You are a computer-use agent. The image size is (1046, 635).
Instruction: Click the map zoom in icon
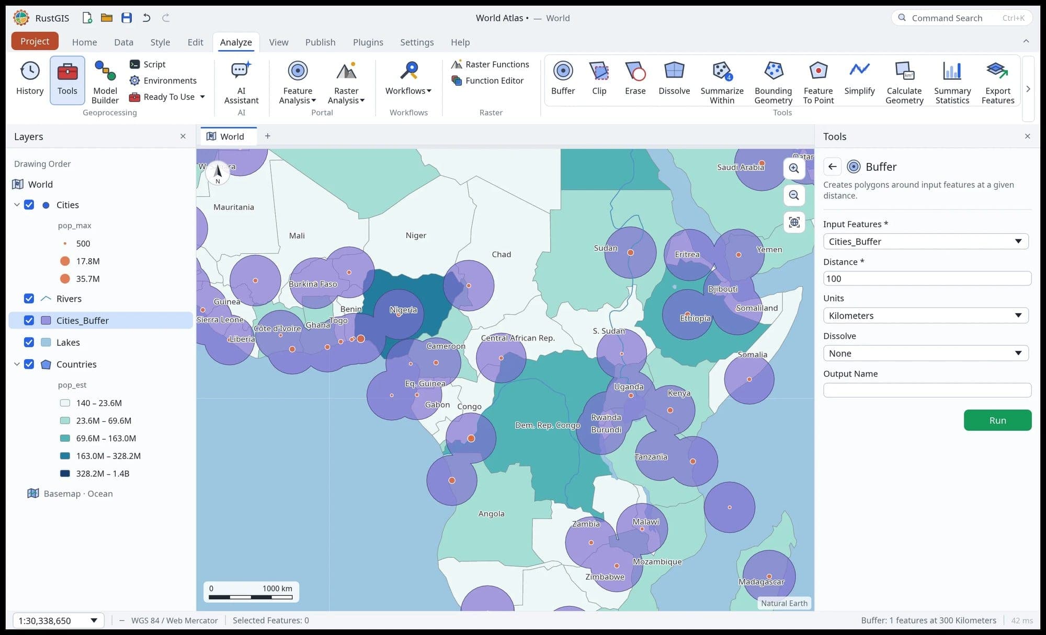(x=794, y=168)
